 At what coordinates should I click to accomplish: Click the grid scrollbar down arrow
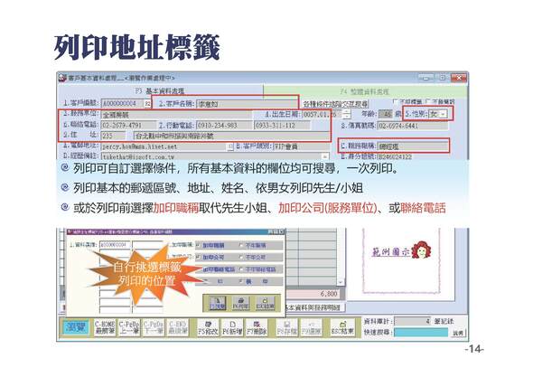click(x=341, y=282)
